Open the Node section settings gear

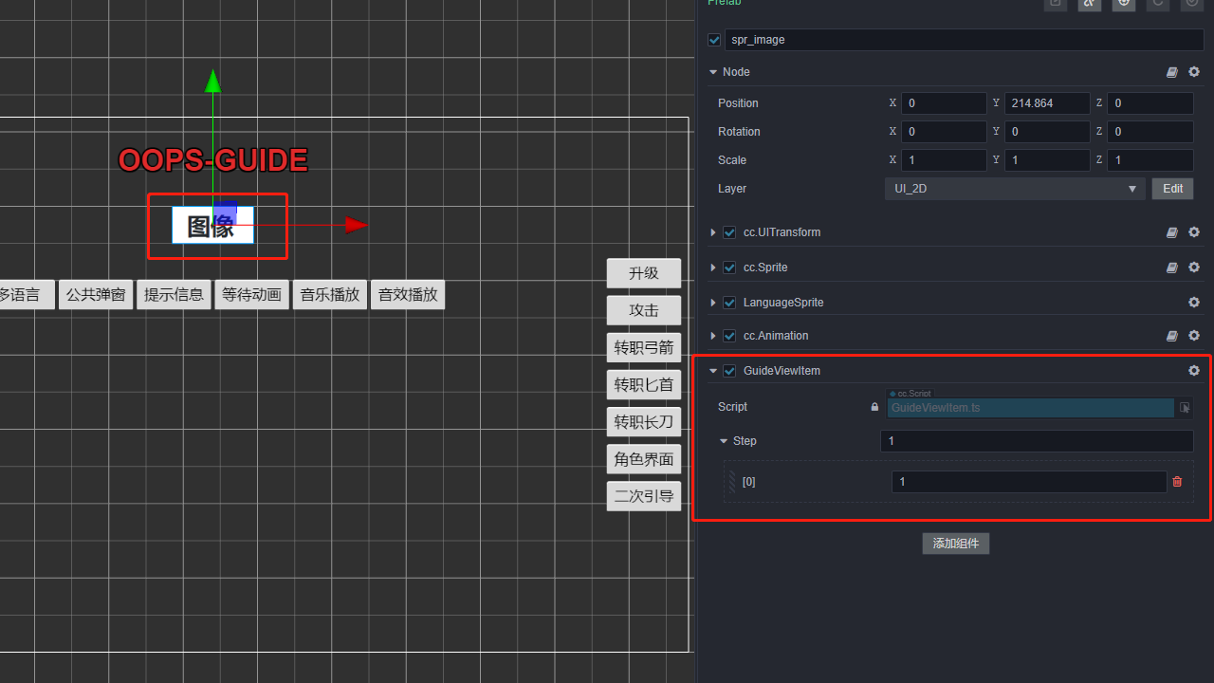(1194, 72)
